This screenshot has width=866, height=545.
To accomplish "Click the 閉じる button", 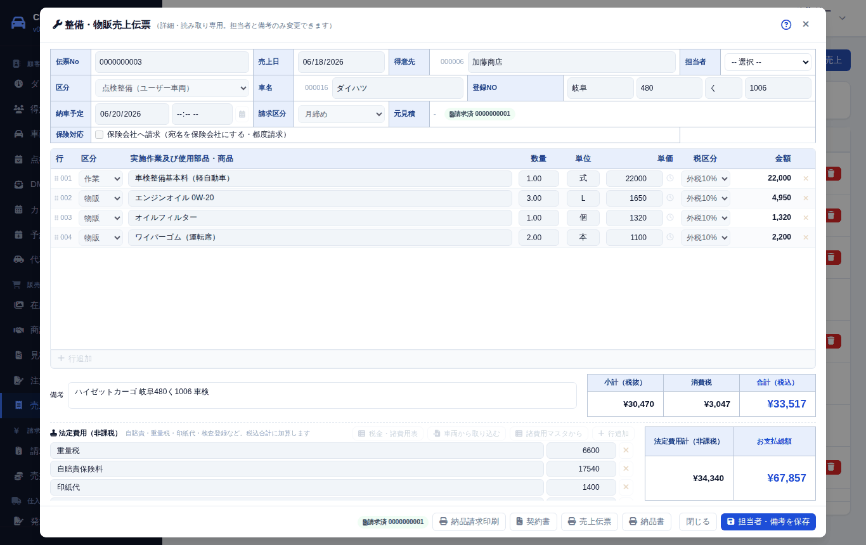I will tap(698, 522).
